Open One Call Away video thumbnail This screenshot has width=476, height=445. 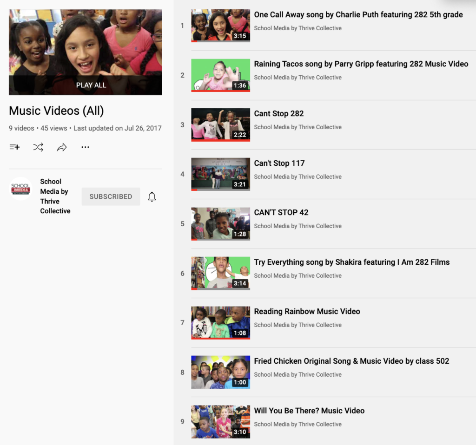point(221,26)
